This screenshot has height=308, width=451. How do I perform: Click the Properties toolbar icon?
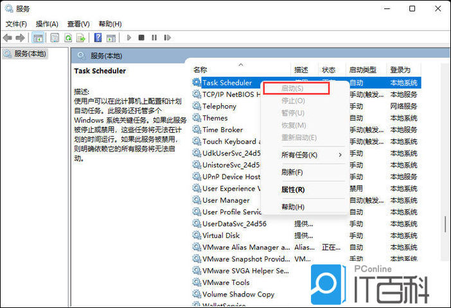click(x=55, y=38)
